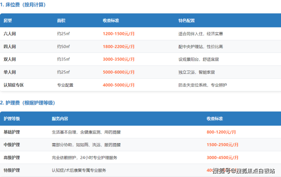Click the '搜狐号@搜狐焦点白银站' watermark

(x=243, y=171)
